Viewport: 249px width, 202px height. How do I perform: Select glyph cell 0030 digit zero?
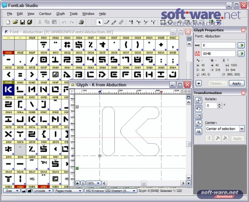point(44,59)
